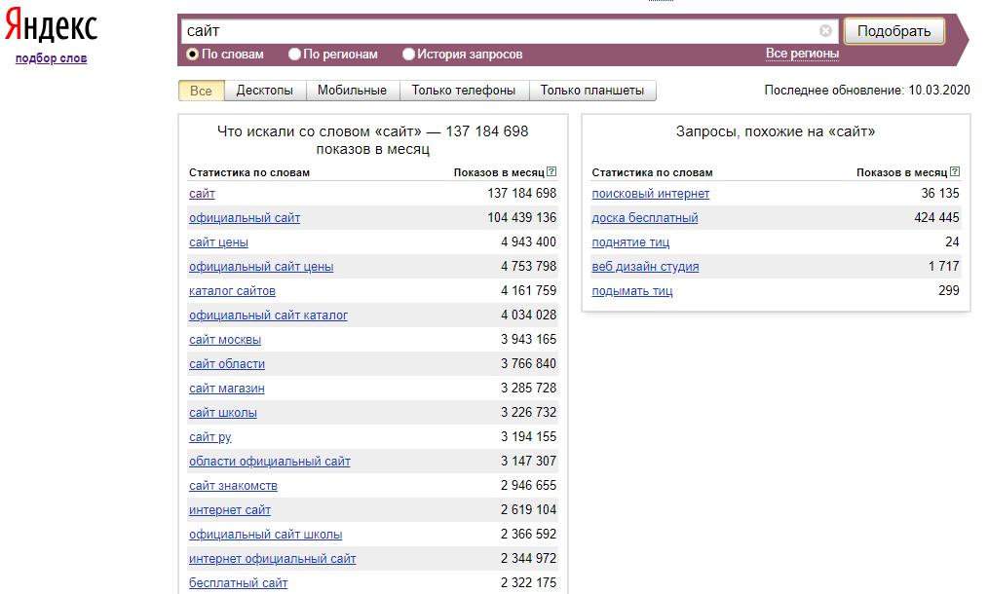Open the 'интернет официальный сайт' link
The width and height of the screenshot is (988, 594).
click(x=272, y=559)
